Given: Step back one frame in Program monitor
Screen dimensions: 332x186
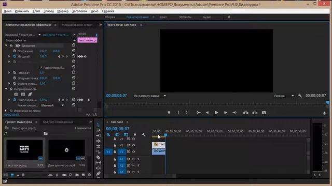Looking at the screenshot, I should [208, 113].
